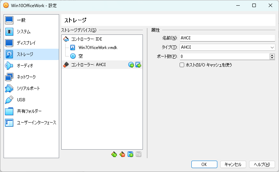Decrease the port count with down arrow
279x172 pixels.
[272, 58]
